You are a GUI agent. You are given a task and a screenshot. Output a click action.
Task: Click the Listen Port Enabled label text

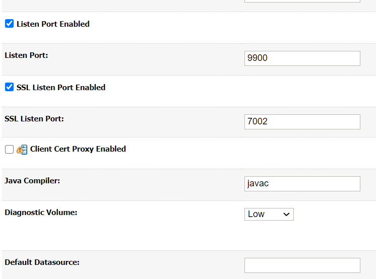[53, 24]
